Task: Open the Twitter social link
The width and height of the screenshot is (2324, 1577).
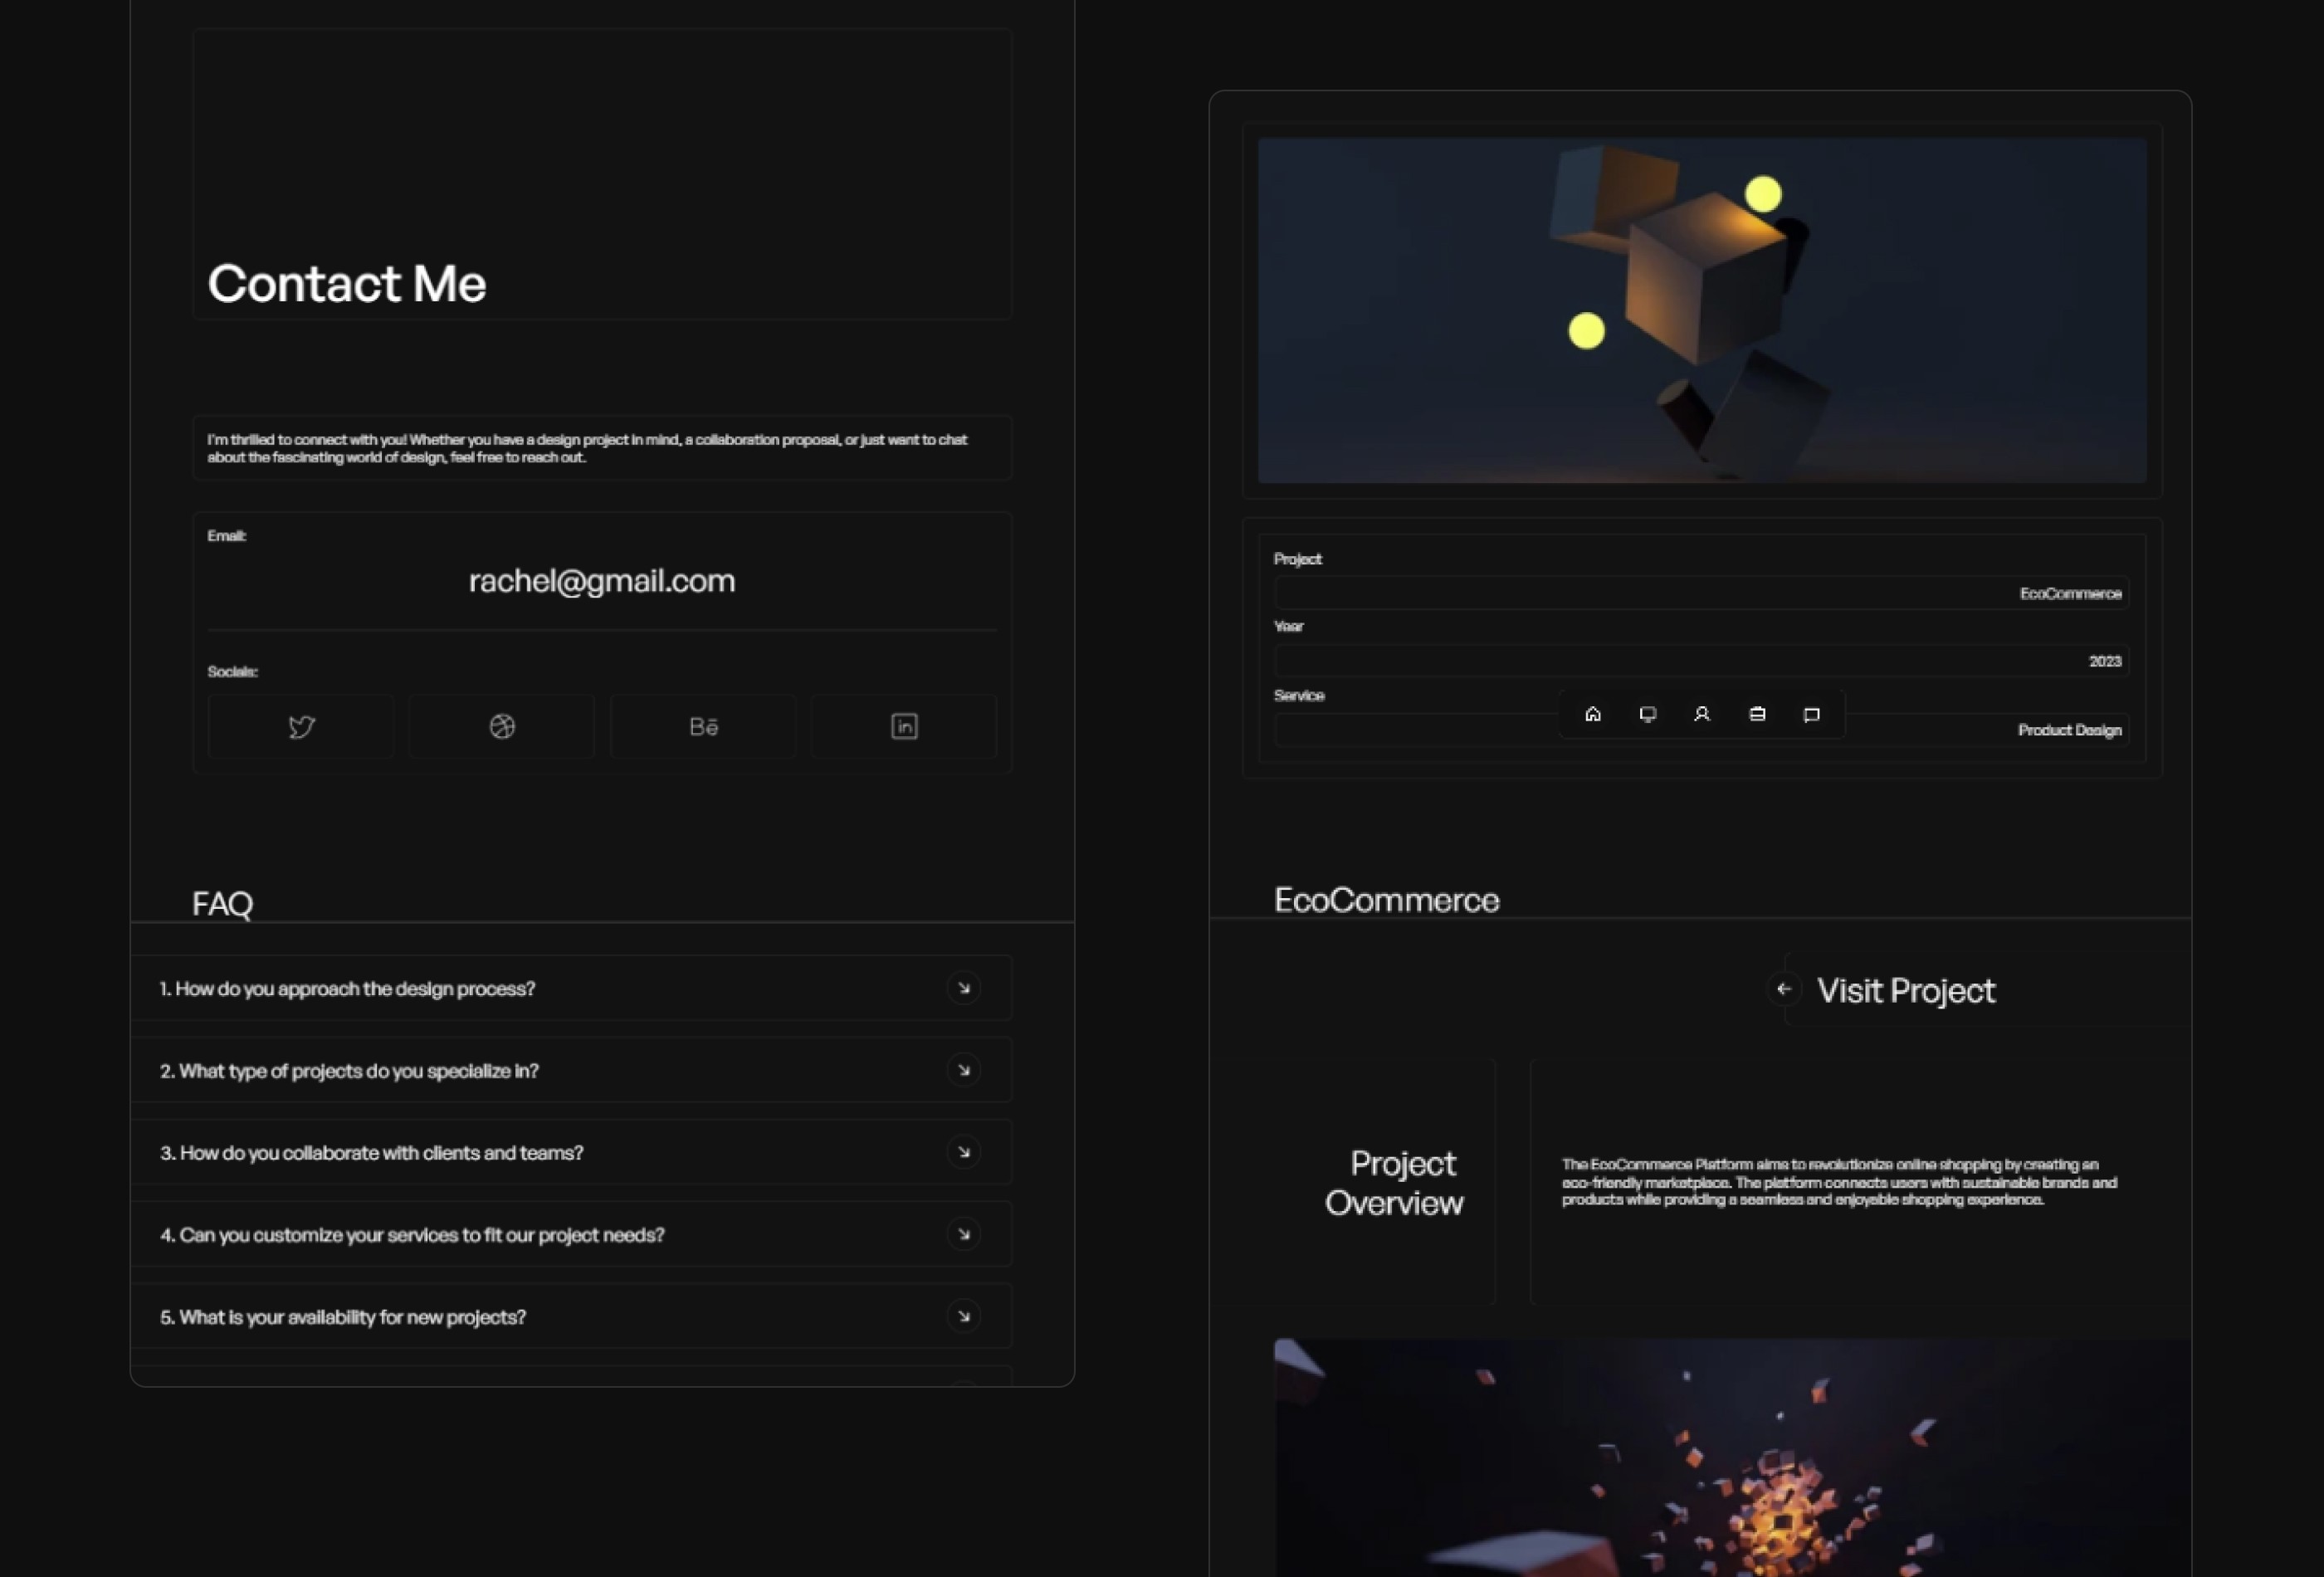Action: coord(300,726)
